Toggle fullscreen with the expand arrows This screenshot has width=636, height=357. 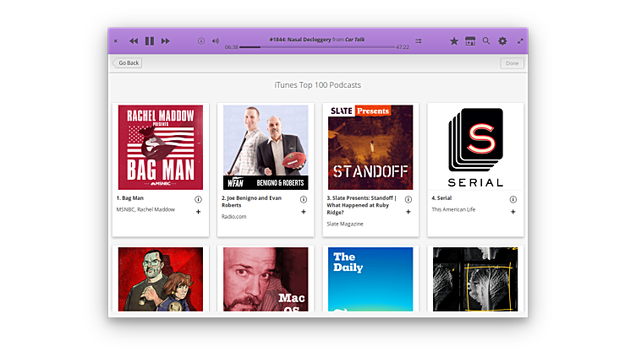520,41
